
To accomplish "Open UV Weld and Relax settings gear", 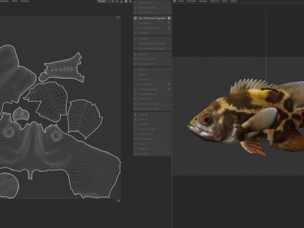I will (x=169, y=28).
